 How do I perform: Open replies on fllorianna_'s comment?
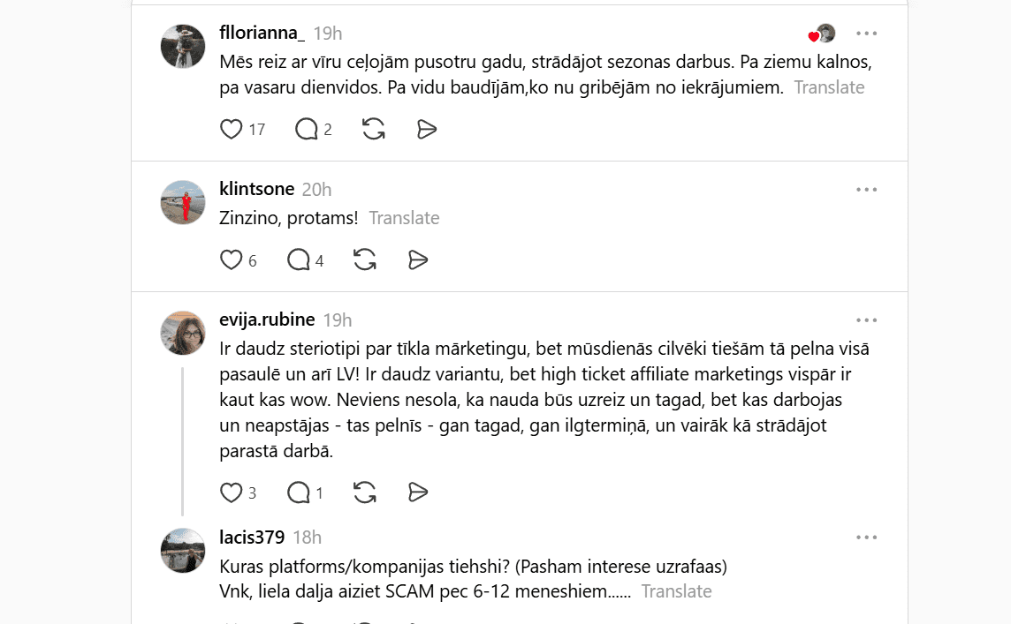click(x=307, y=130)
